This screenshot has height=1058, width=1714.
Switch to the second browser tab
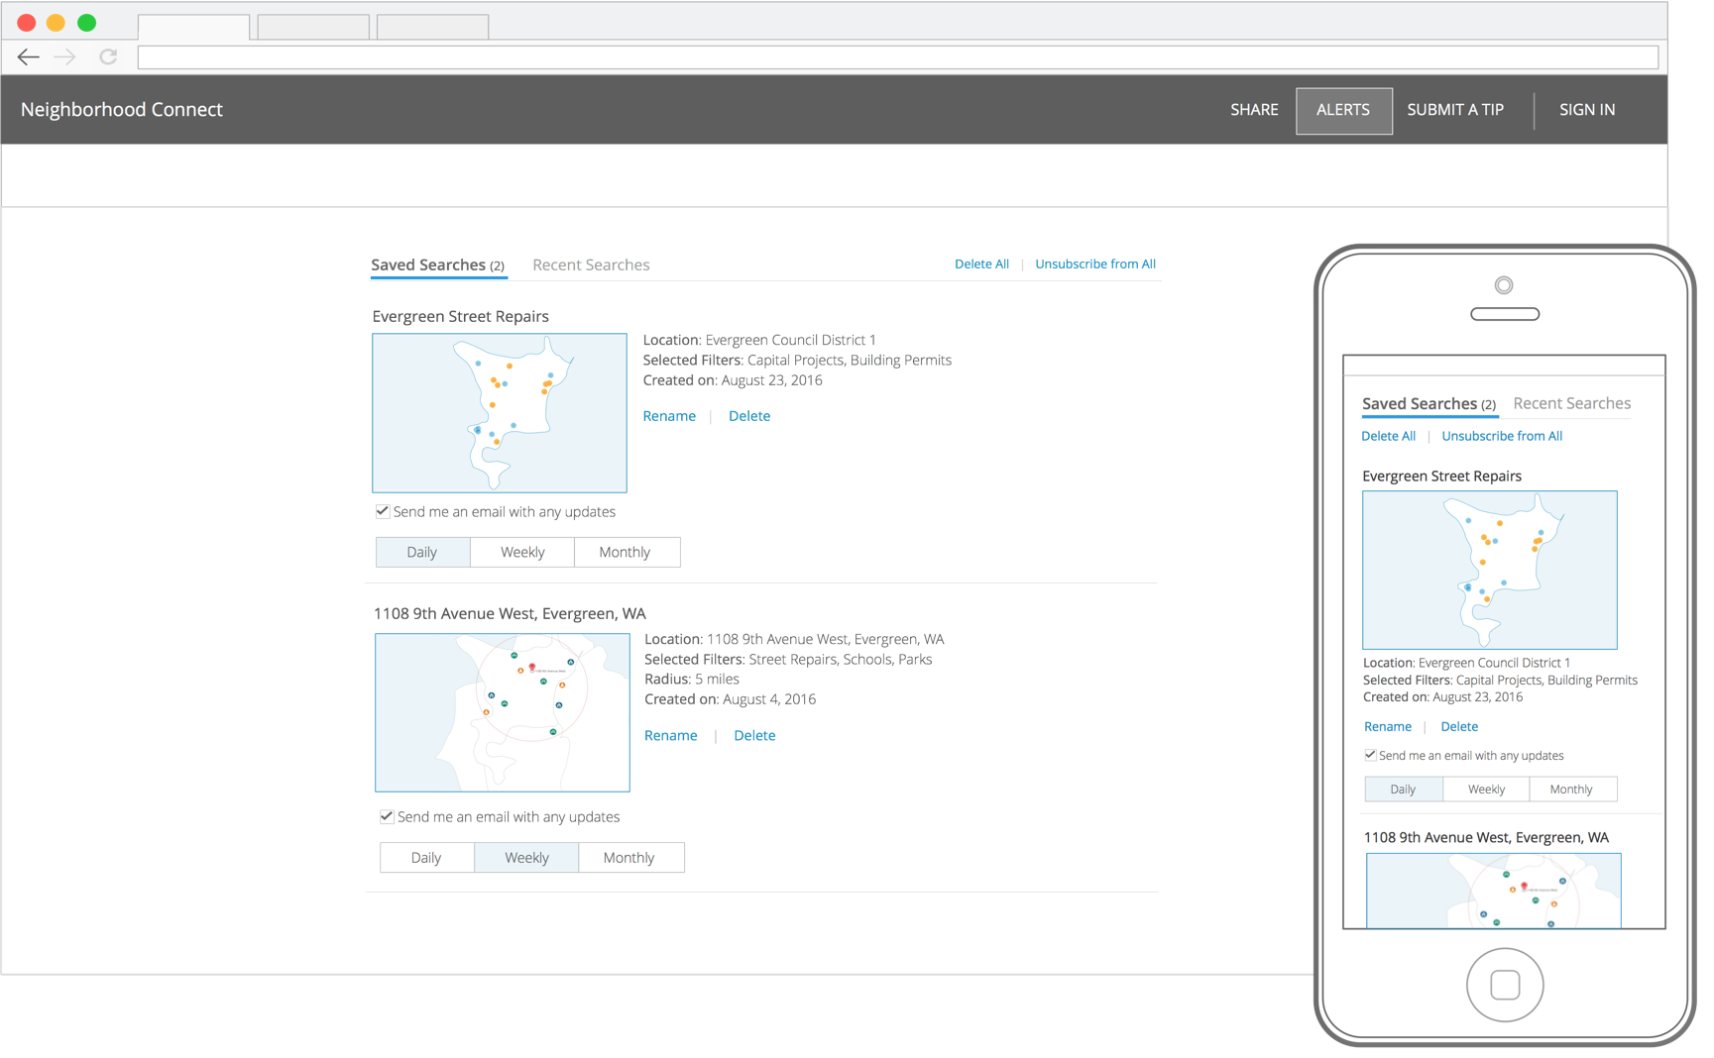(x=313, y=27)
